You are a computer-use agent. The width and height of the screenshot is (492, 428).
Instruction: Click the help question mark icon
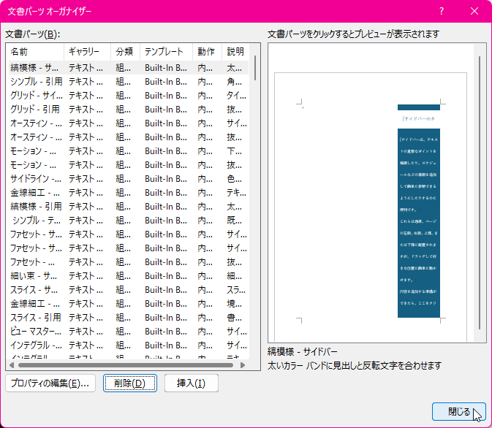point(441,11)
